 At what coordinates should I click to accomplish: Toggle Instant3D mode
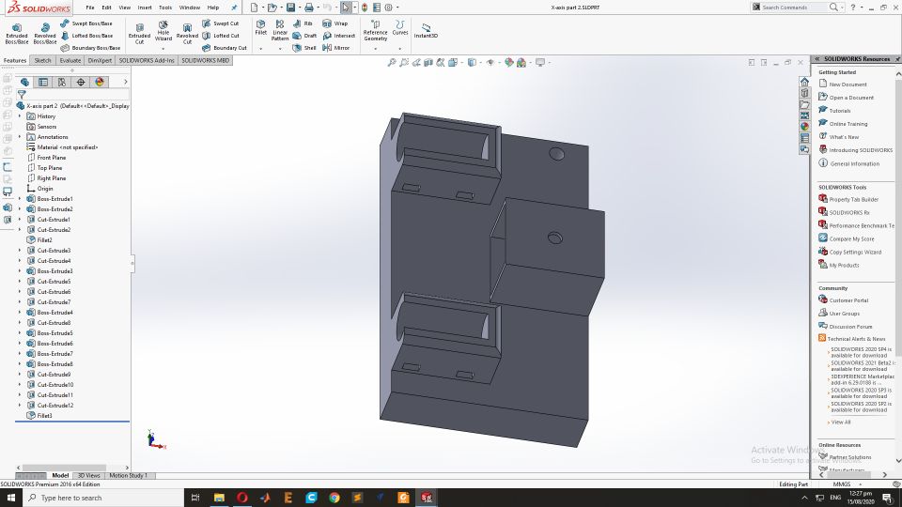pos(426,30)
